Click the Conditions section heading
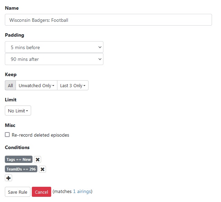This screenshot has height=202, width=221. tap(17, 147)
